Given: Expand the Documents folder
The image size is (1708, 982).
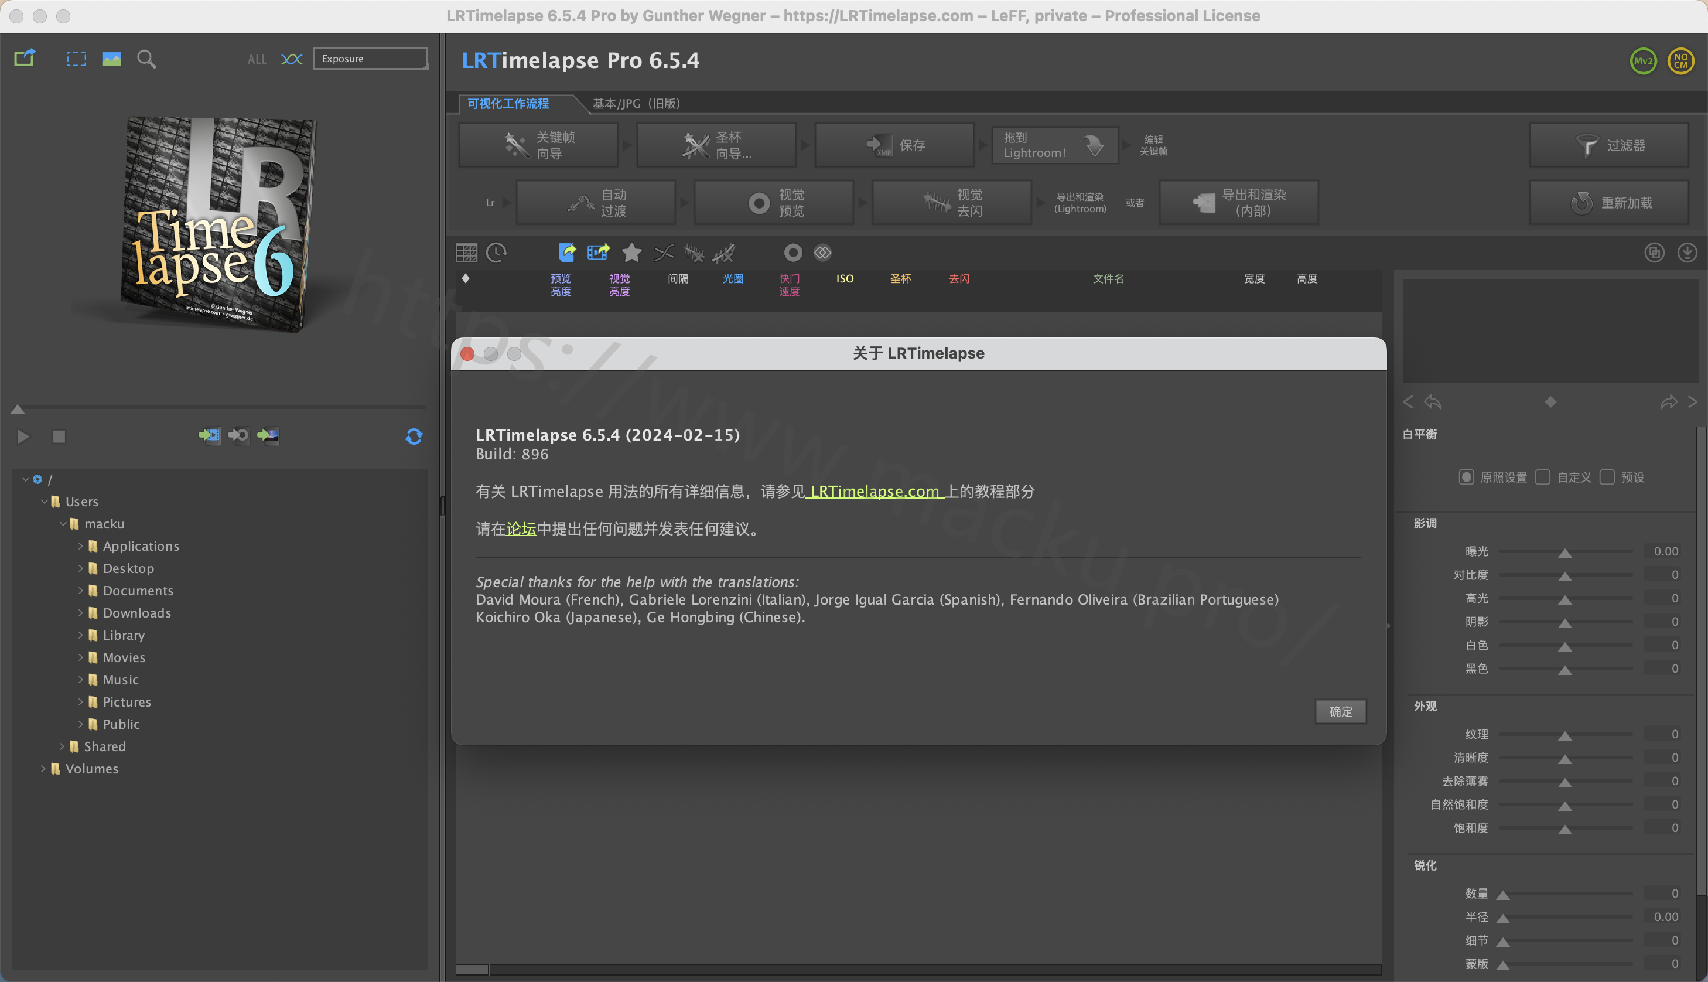Looking at the screenshot, I should click(x=81, y=590).
